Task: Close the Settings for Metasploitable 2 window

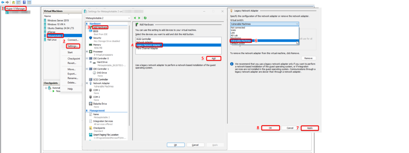Action: coord(222,12)
